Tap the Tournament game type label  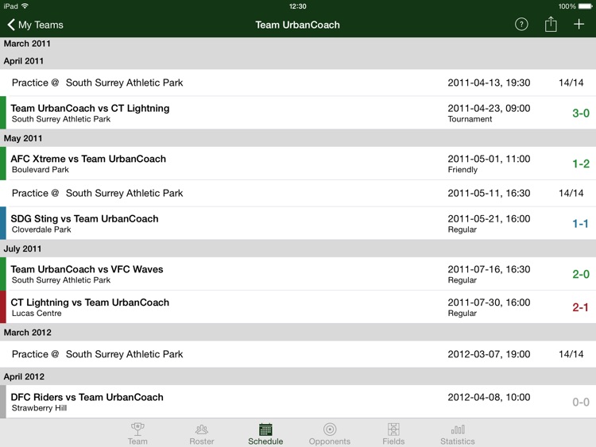tap(470, 119)
